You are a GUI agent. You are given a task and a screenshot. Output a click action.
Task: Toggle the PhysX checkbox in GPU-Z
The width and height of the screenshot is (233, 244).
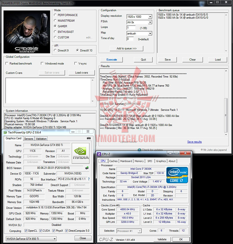54,231
